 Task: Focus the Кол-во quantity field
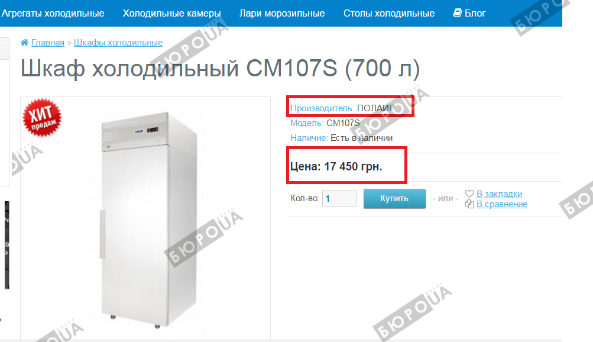pos(339,199)
